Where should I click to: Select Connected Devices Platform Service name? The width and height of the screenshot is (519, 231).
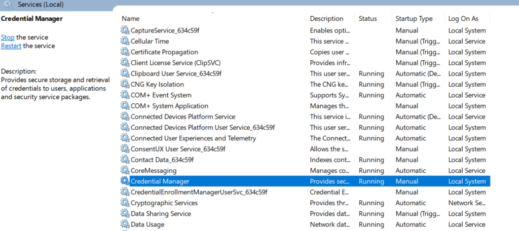[x=183, y=117]
